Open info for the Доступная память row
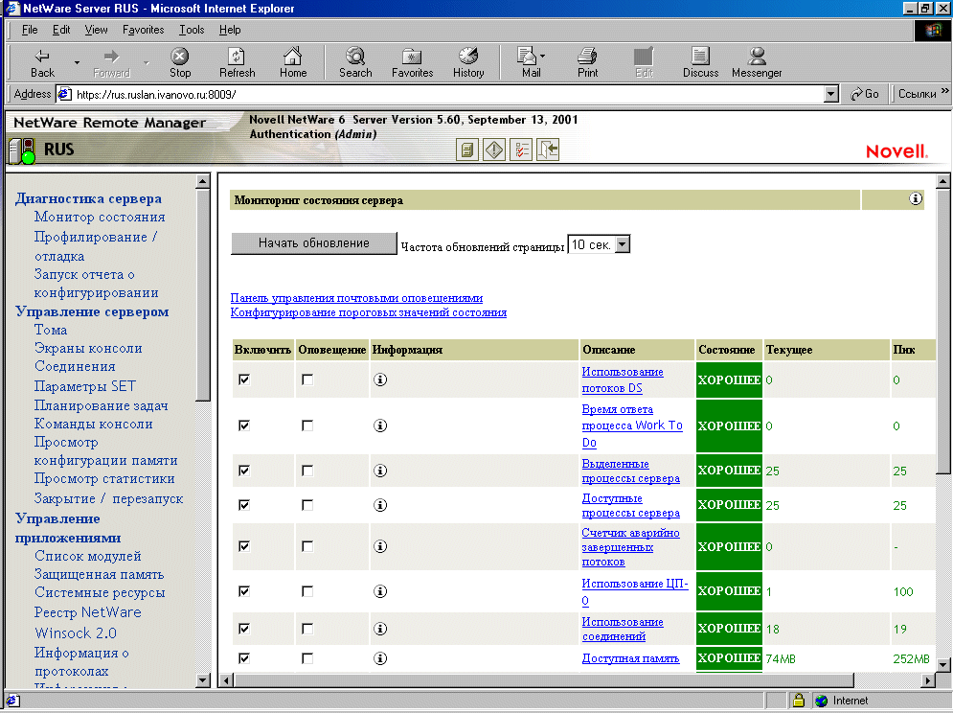 [x=380, y=658]
